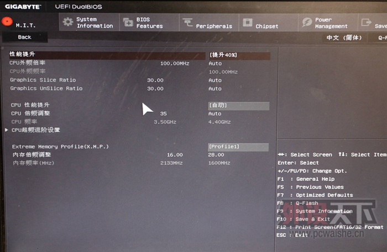Click the 内存倍频调整 28.00 value
This screenshot has width=387, height=252.
click(216, 155)
